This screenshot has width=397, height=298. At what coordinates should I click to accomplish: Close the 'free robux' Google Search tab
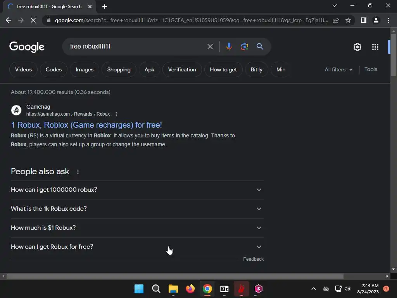pyautogui.click(x=90, y=7)
